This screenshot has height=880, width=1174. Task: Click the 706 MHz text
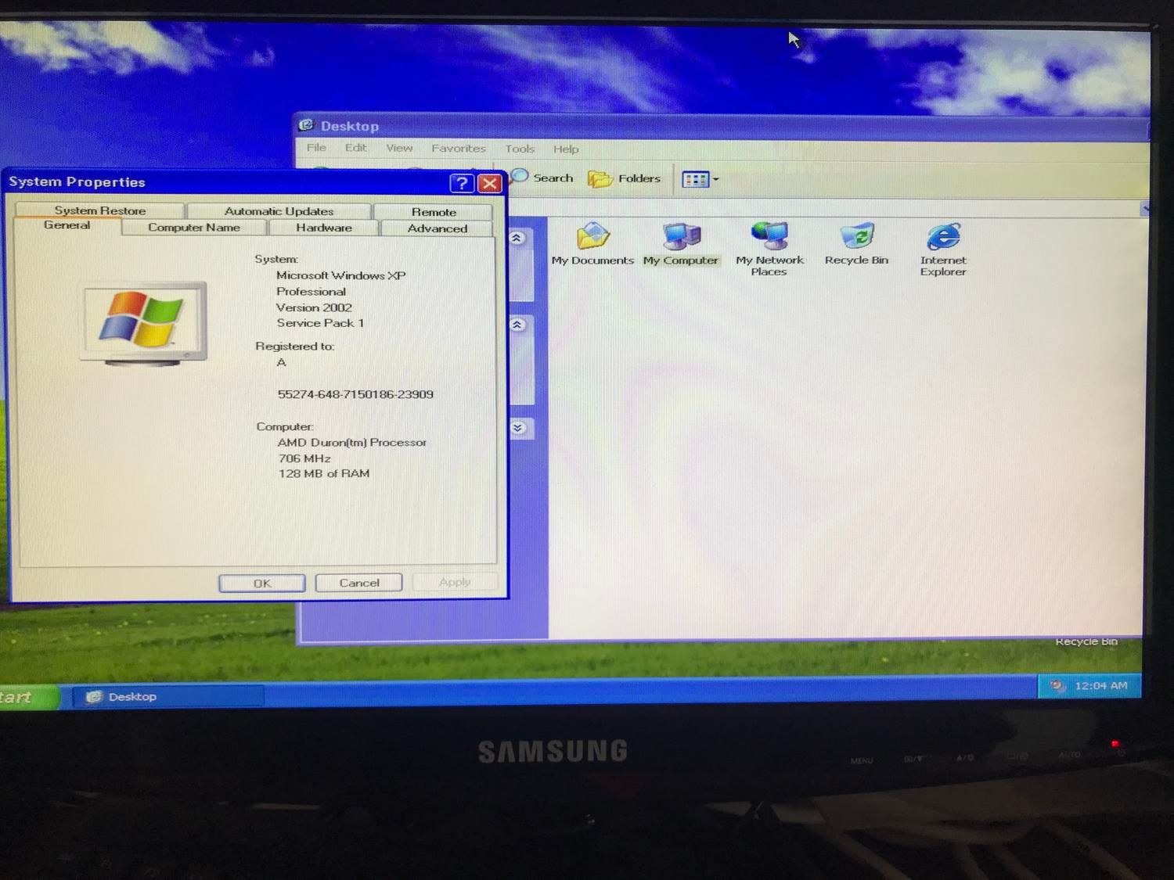pyautogui.click(x=304, y=458)
